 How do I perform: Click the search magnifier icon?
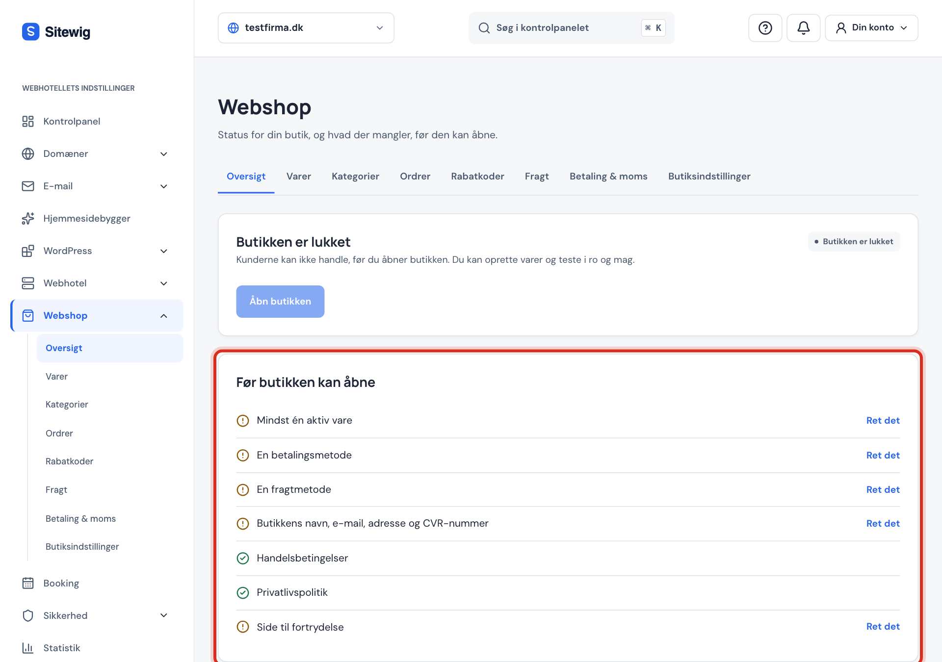tap(484, 28)
